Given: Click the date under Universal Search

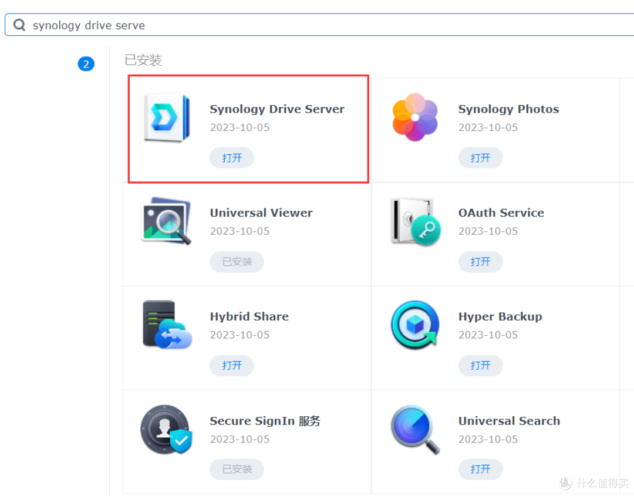Looking at the screenshot, I should tap(488, 439).
